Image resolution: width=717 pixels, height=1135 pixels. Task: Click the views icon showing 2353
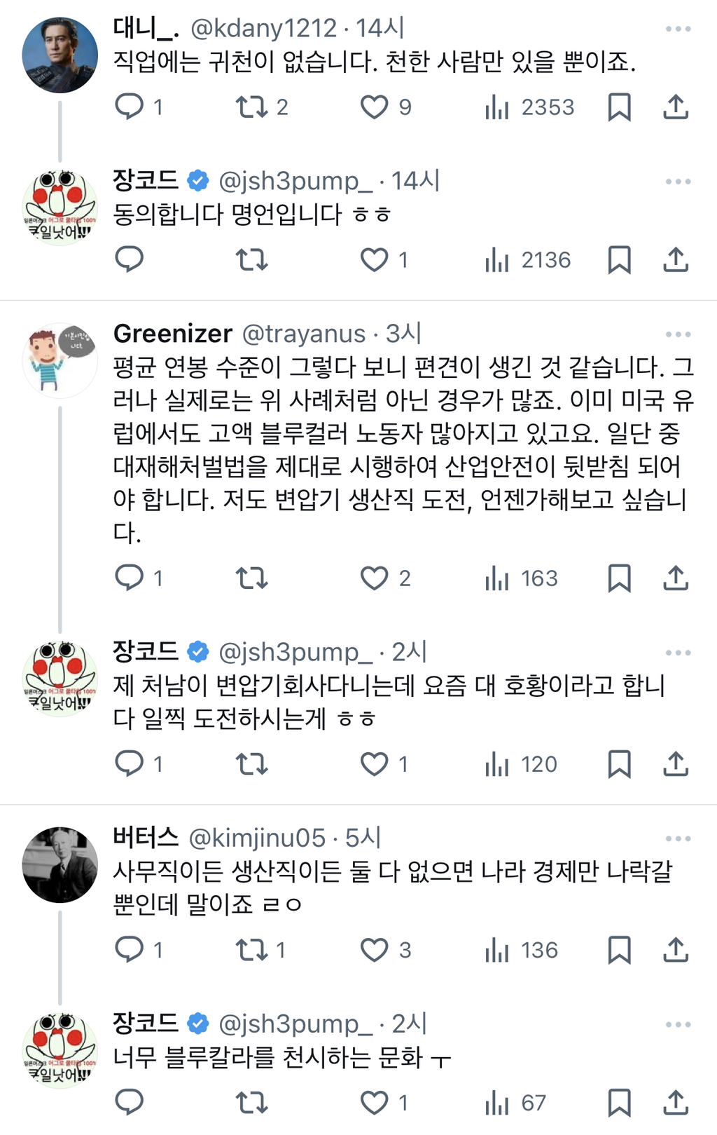tap(499, 107)
